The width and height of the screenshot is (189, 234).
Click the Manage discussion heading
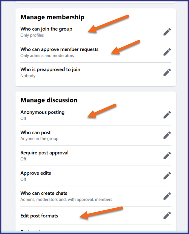pos(49,100)
